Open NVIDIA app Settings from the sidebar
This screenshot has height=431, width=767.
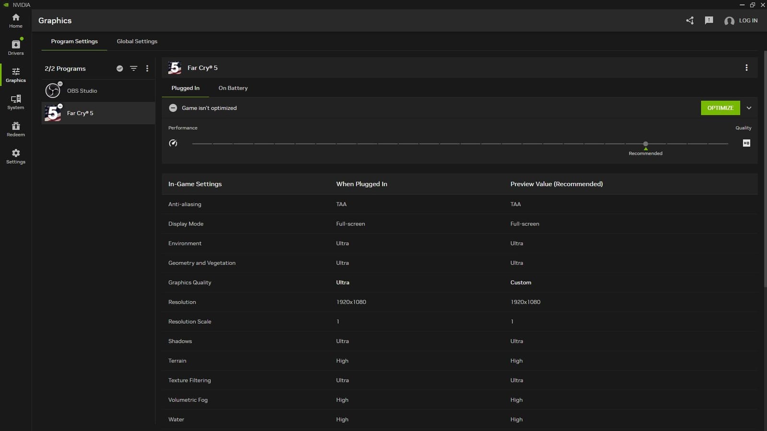(x=15, y=157)
